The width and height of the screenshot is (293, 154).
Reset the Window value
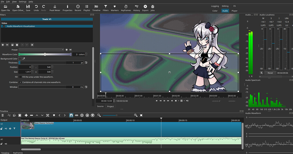(86, 87)
